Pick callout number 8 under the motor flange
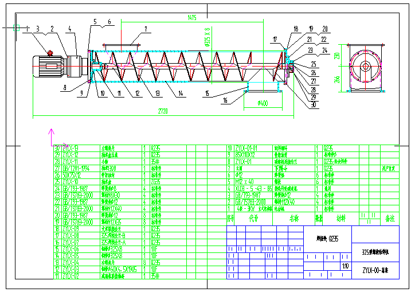This screenshot has height=292, width=411. 65,87
